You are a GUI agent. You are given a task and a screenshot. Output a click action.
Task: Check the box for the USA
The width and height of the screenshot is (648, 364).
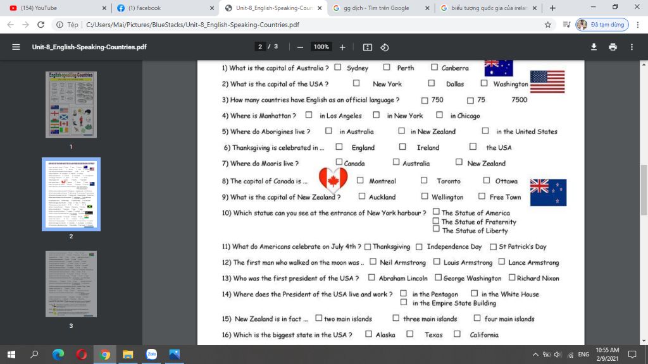click(x=473, y=146)
